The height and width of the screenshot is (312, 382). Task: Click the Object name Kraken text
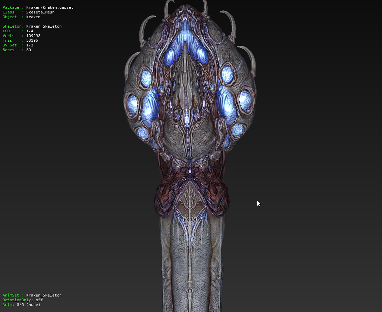click(33, 17)
